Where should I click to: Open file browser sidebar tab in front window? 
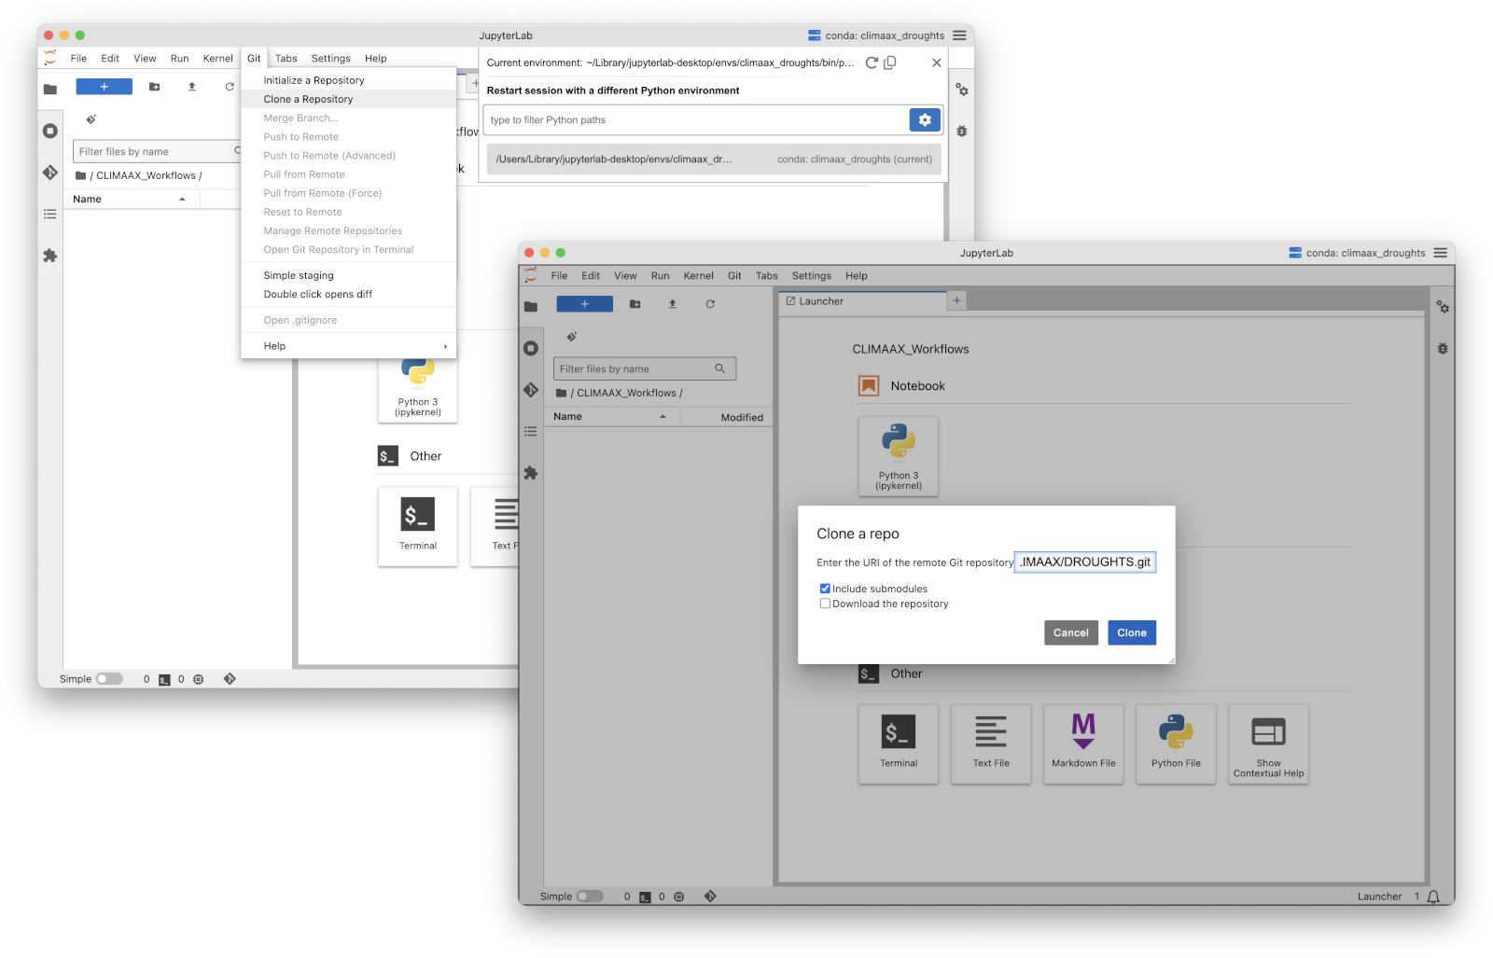(531, 307)
